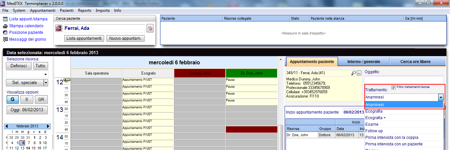Click Pausa slot at 12:00
Image resolution: width=450 pixels, height=150 pixels.
point(252,80)
